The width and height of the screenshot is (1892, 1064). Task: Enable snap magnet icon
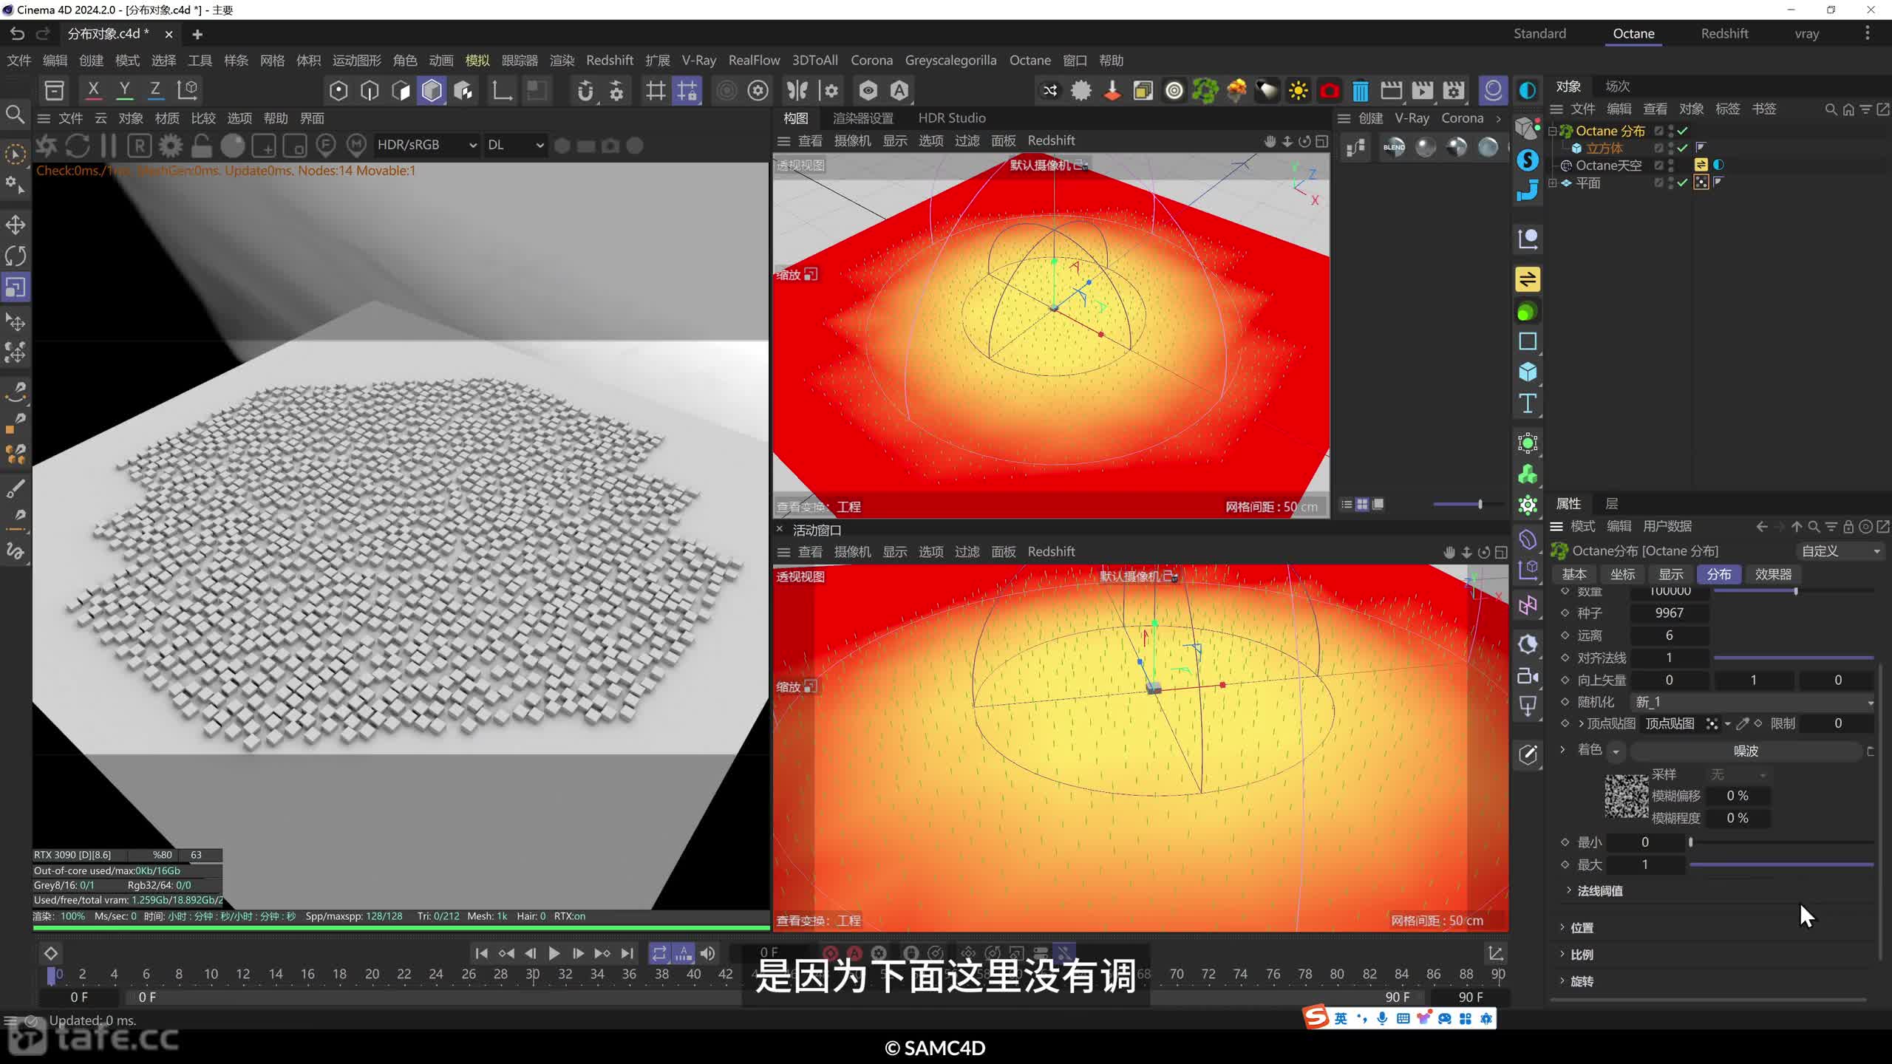point(585,91)
